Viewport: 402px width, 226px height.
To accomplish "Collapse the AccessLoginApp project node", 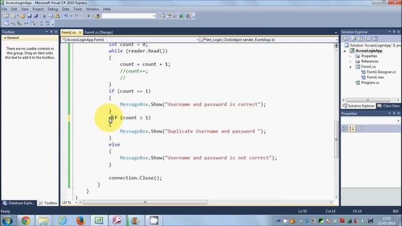I will tap(345, 51).
